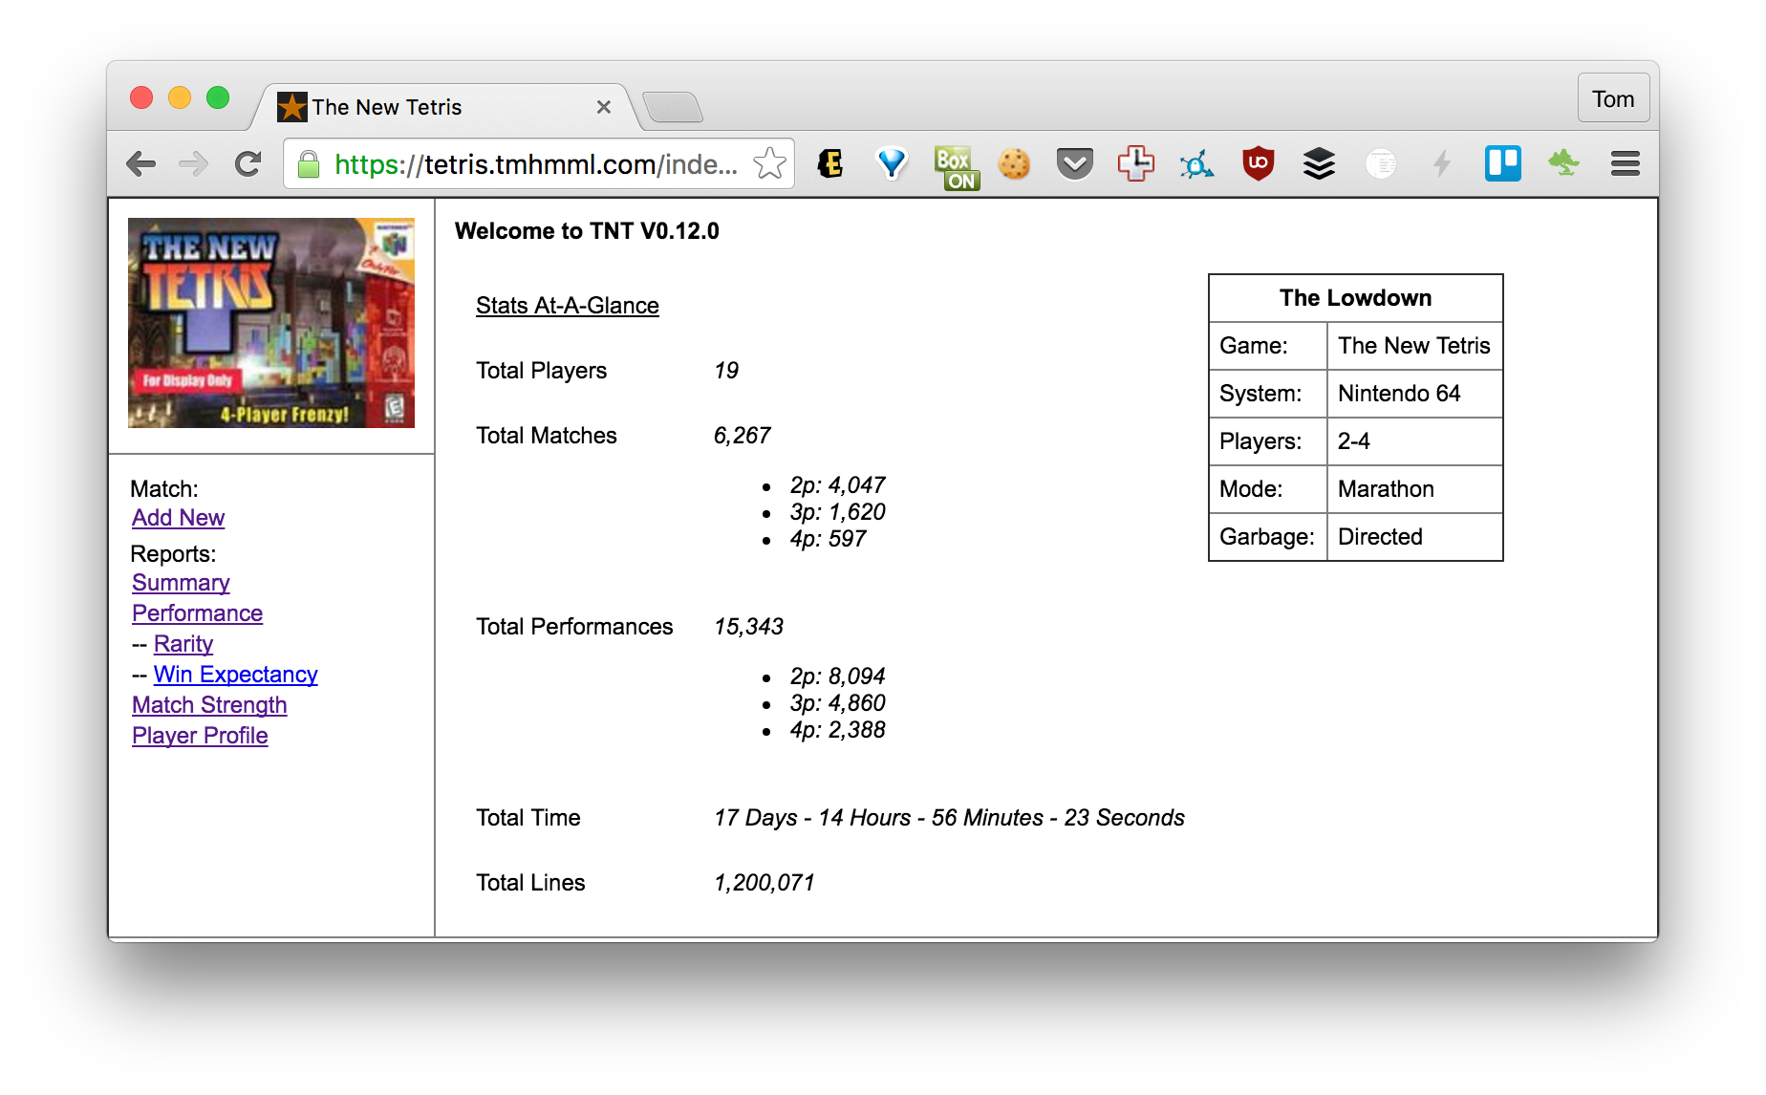Open a new tab with the blank tab button

click(673, 107)
